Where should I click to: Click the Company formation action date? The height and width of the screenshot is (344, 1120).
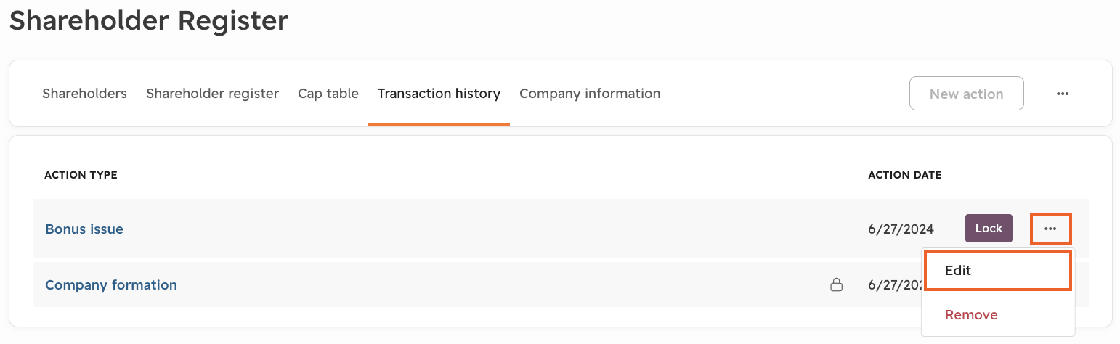coord(895,285)
